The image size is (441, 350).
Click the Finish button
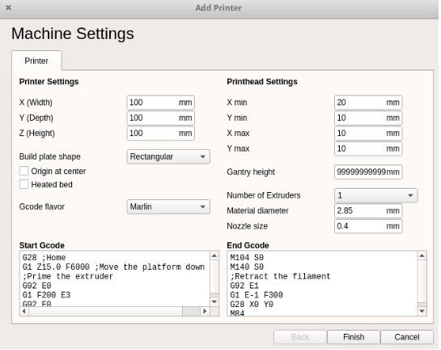click(x=354, y=337)
